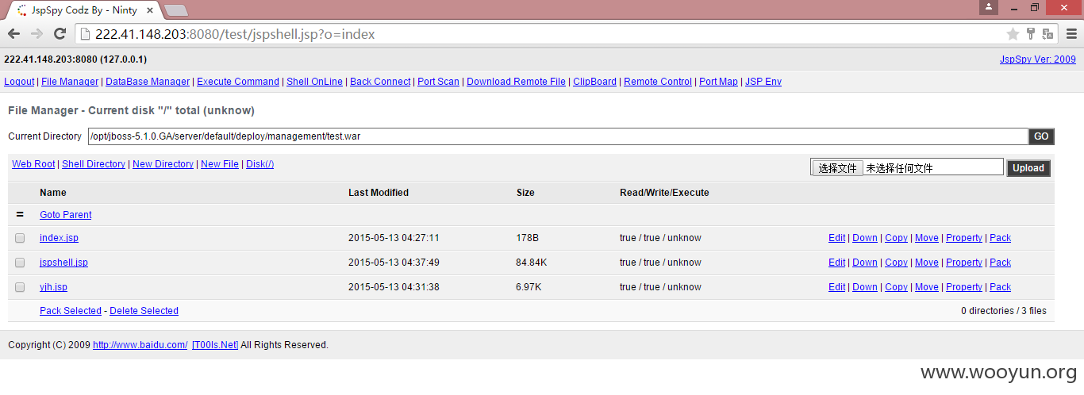View Property of yjh.jsp

click(964, 287)
